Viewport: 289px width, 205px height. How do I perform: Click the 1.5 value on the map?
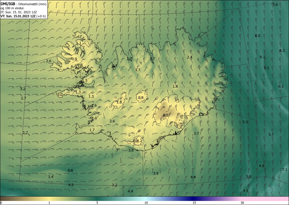tap(85, 81)
